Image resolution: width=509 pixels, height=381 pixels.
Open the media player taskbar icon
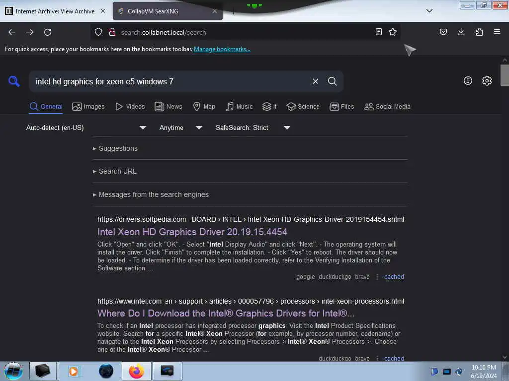point(74,371)
